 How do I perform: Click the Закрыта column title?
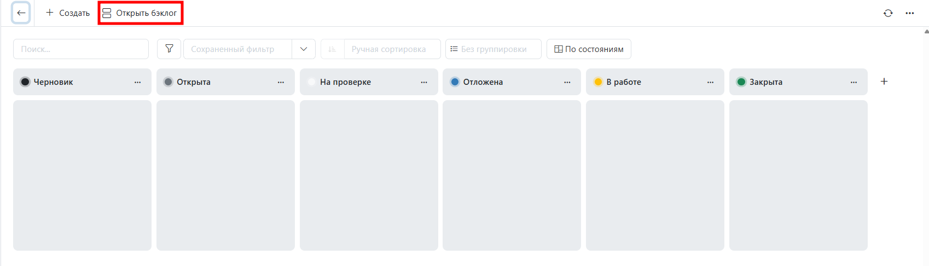[x=766, y=82]
